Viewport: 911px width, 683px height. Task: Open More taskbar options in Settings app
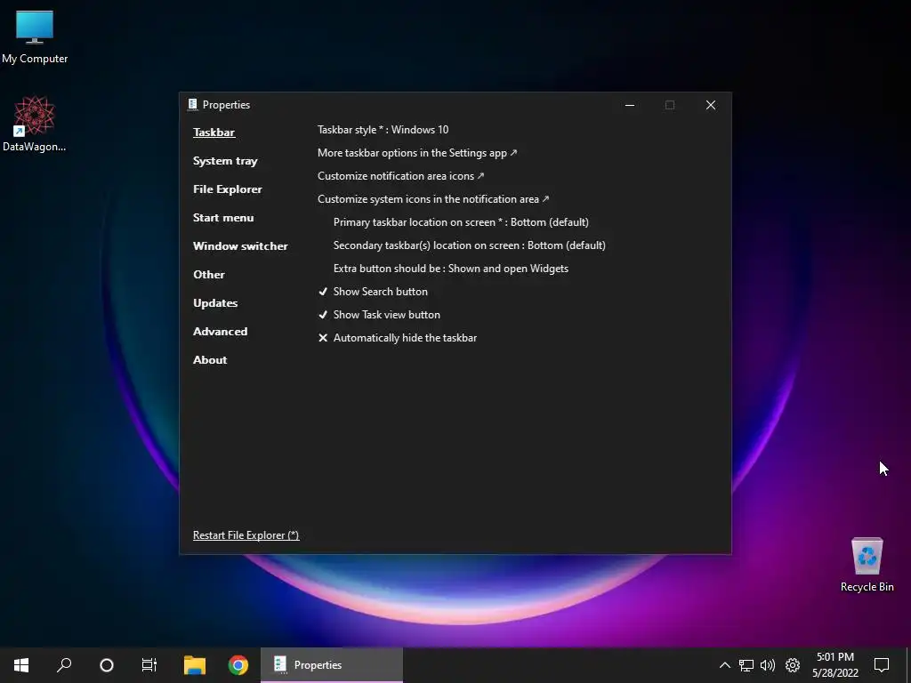[x=417, y=153]
